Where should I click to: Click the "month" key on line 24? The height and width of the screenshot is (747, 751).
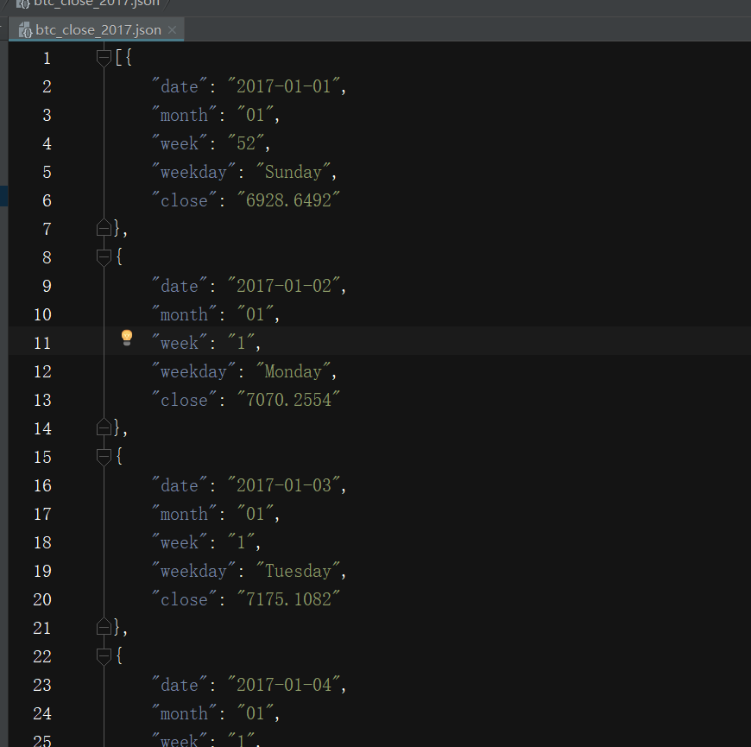[x=184, y=713]
